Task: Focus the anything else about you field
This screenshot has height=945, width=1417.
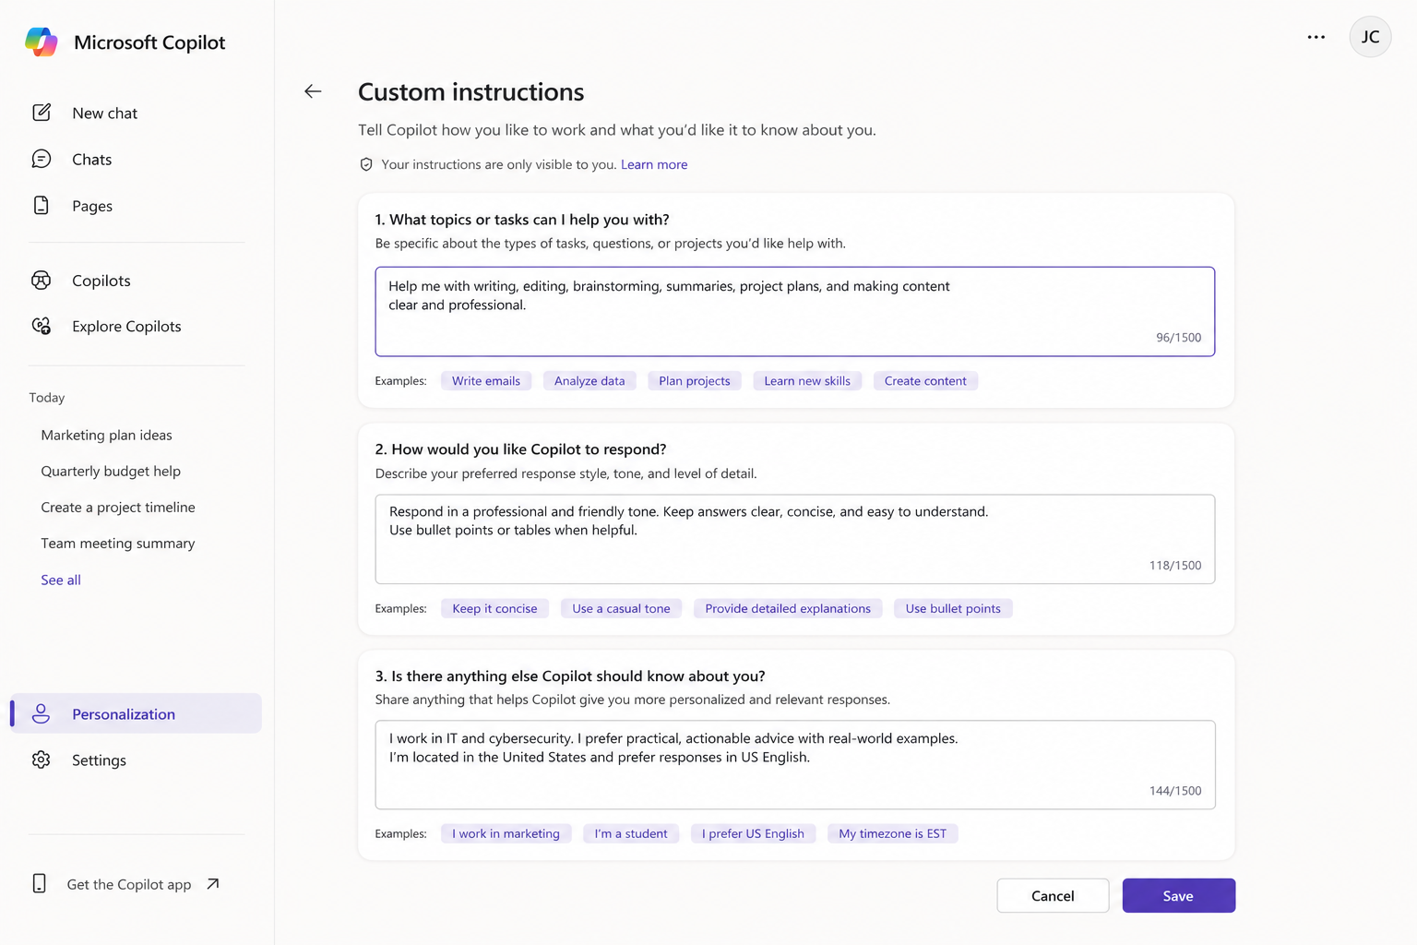Action: pos(794,764)
